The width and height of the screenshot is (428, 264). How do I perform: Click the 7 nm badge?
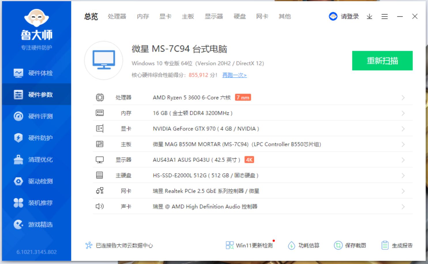243,98
